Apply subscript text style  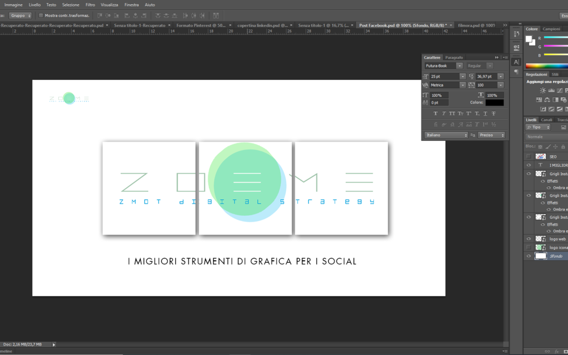pos(477,114)
